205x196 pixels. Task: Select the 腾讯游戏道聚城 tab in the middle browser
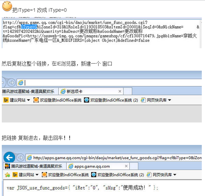click(30, 91)
